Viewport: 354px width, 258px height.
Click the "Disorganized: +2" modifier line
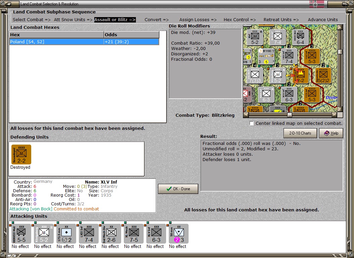pyautogui.click(x=190, y=54)
